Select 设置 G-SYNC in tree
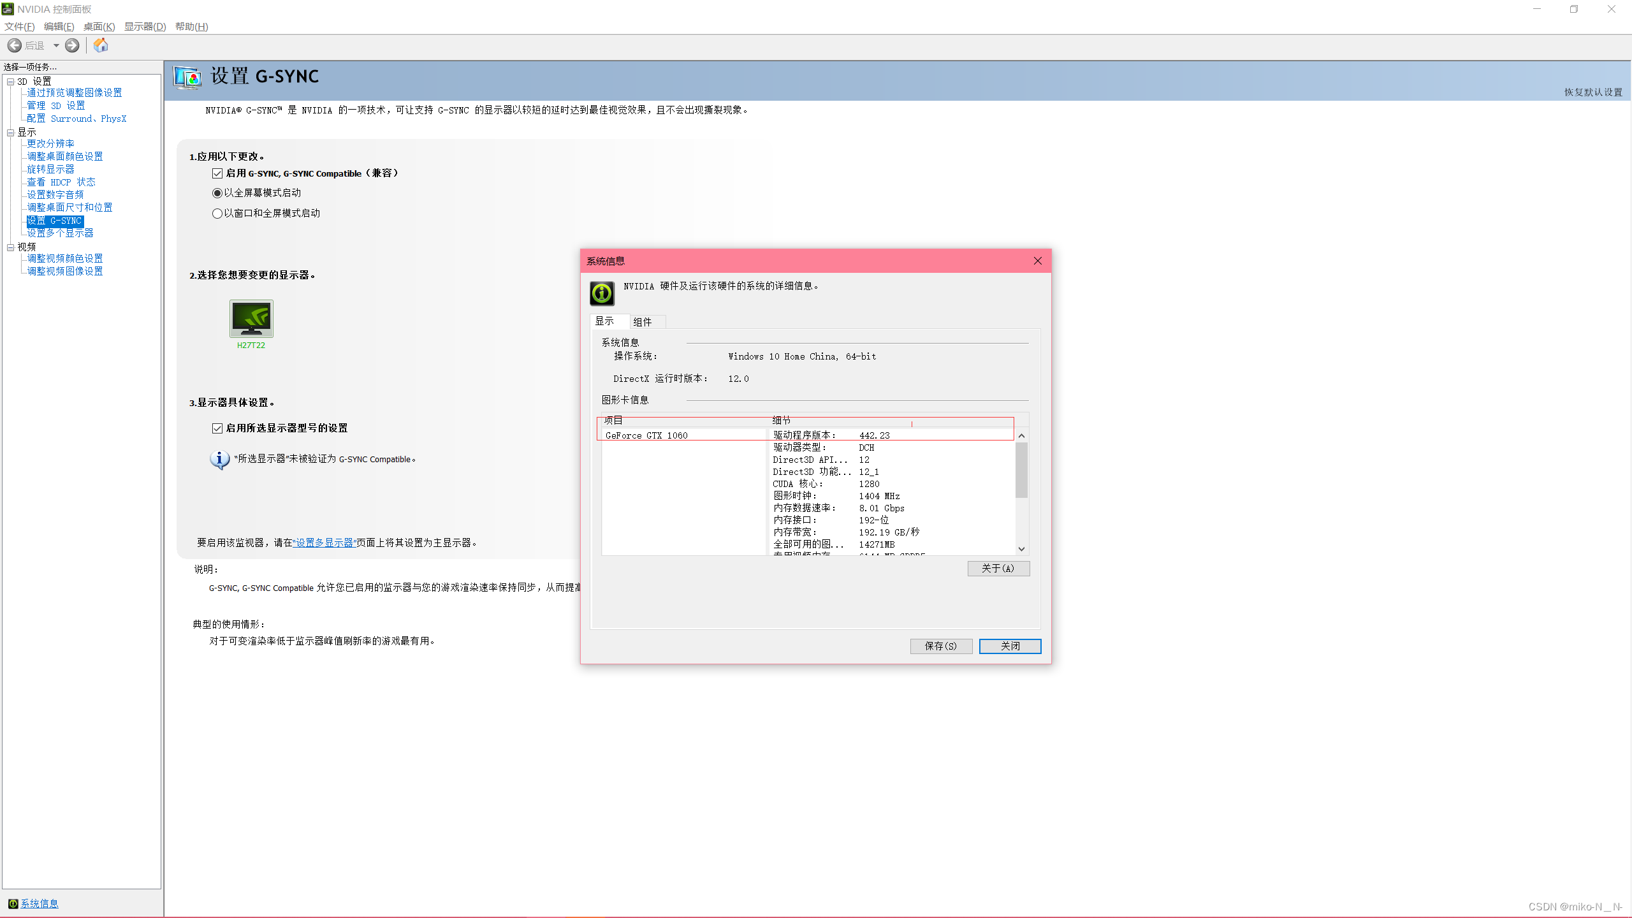 [55, 221]
